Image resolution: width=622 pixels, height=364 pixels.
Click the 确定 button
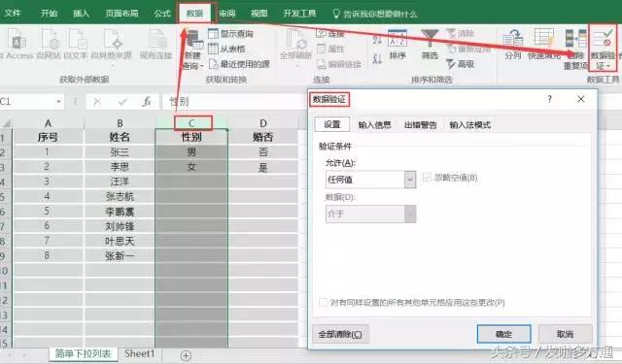[x=503, y=334]
